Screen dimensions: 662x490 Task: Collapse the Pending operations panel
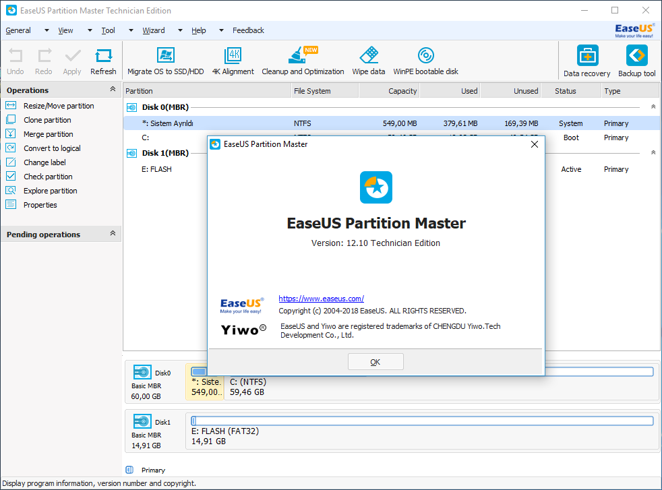[x=113, y=233]
